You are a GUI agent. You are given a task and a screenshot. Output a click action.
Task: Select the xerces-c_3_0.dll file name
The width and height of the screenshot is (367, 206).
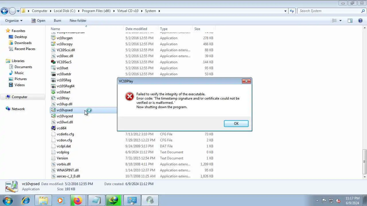68,176
